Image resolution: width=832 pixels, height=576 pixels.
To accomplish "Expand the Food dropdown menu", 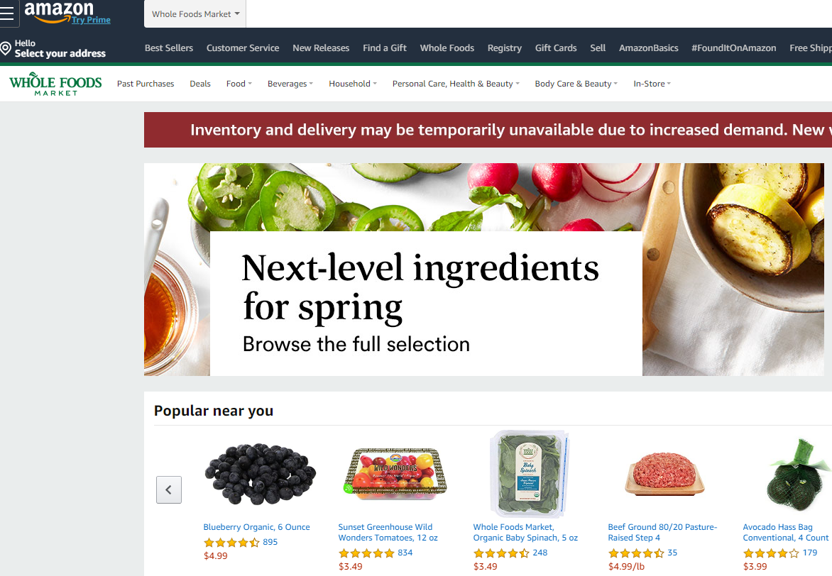I will [x=239, y=84].
